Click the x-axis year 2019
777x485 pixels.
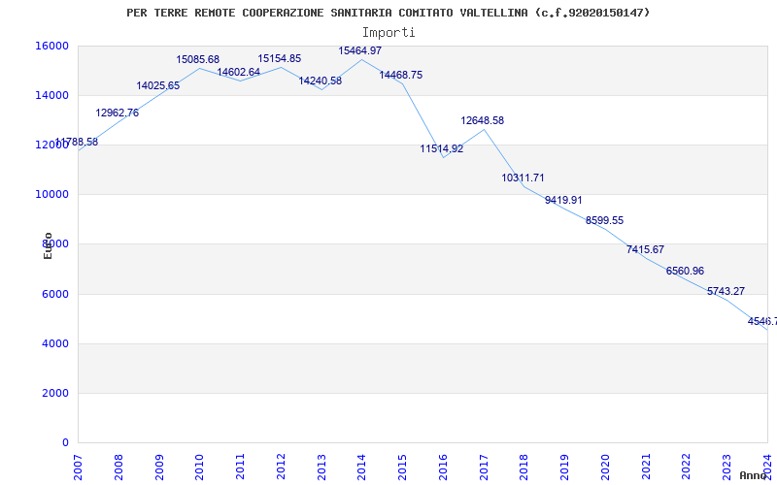(x=565, y=468)
